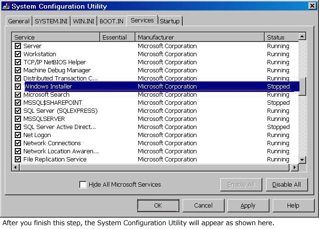Image resolution: width=319 pixels, height=229 pixels.
Task: Sort by the Service column header
Action: click(x=56, y=37)
